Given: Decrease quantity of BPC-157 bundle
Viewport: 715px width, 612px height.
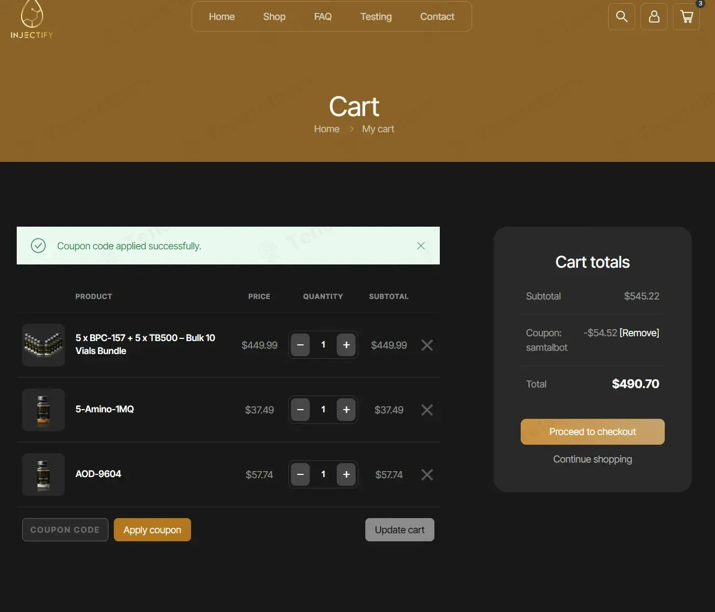Looking at the screenshot, I should click(300, 345).
